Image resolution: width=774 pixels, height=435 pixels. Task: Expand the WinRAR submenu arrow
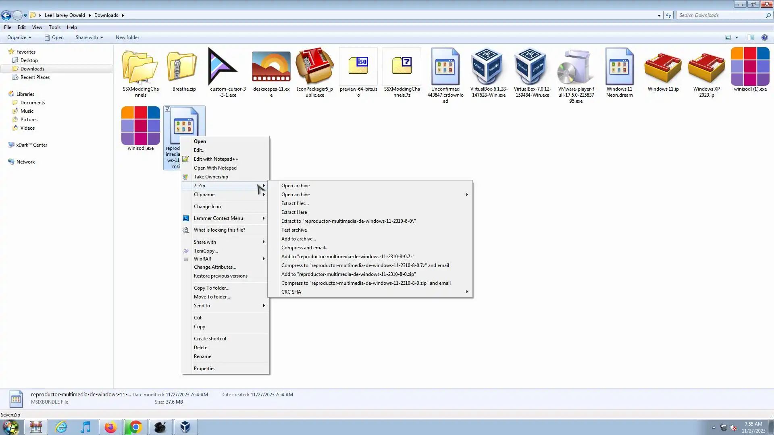click(264, 259)
